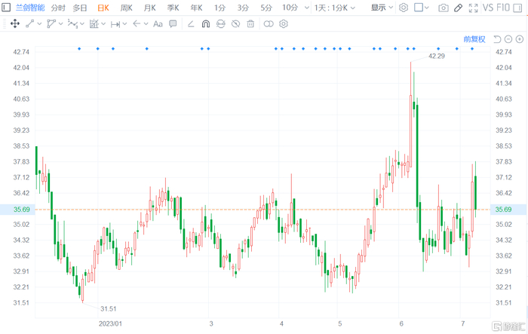This screenshot has width=528, height=334.
Task: Click the first blue event marker dot
Action: [x=79, y=49]
